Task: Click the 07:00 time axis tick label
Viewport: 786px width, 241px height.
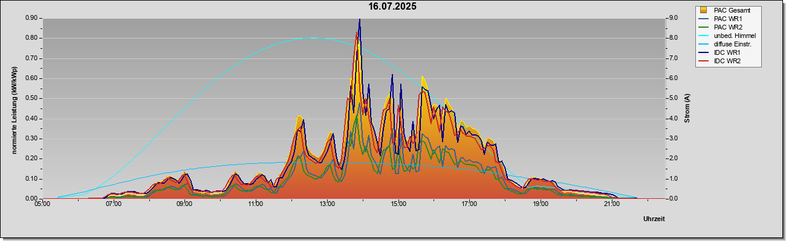Action: pyautogui.click(x=114, y=204)
